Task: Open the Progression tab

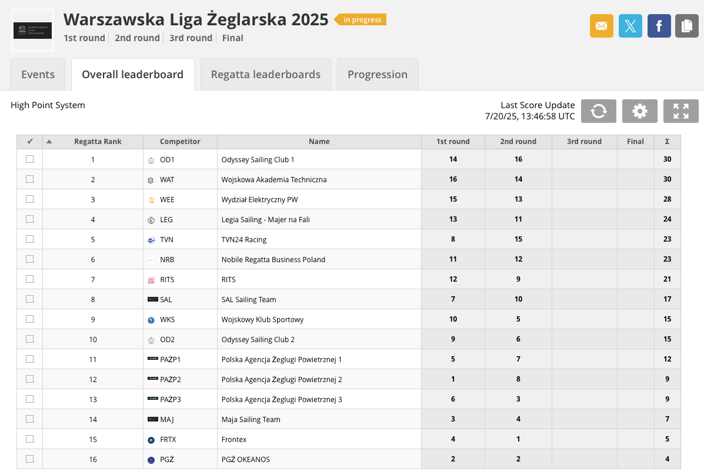Action: [x=377, y=75]
